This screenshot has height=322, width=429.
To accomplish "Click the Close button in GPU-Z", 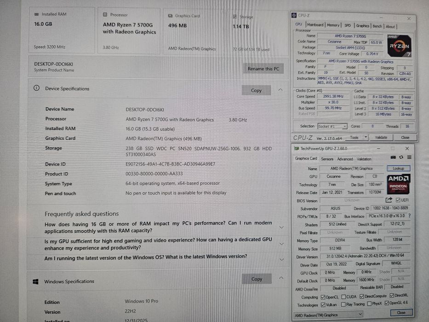I will [x=401, y=312].
